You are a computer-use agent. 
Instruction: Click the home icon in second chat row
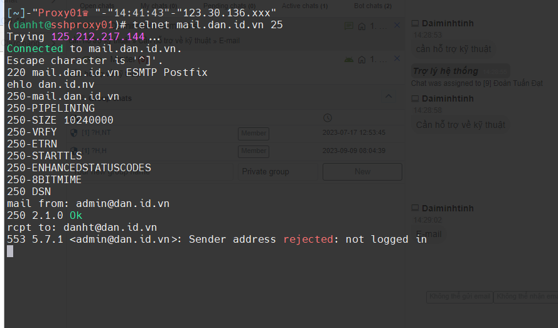[362, 60]
